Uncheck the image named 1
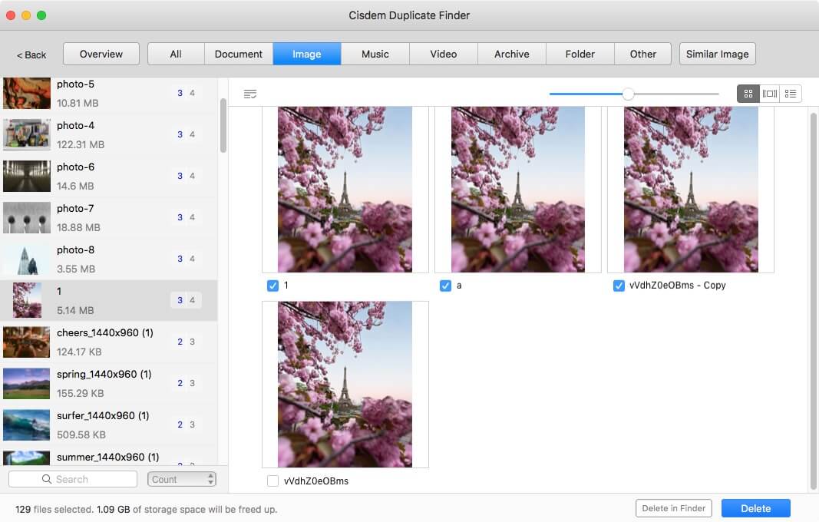The height and width of the screenshot is (522, 819). tap(272, 286)
